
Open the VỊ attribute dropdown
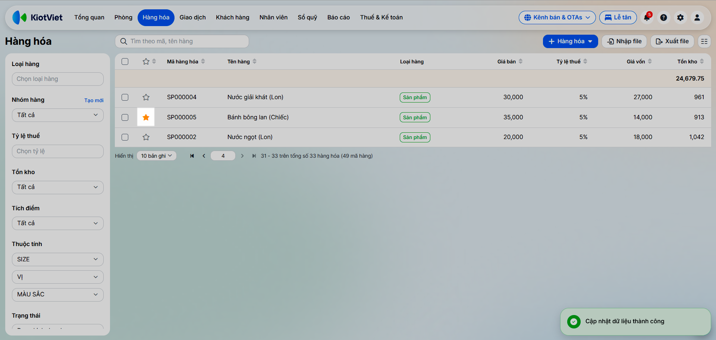(58, 277)
